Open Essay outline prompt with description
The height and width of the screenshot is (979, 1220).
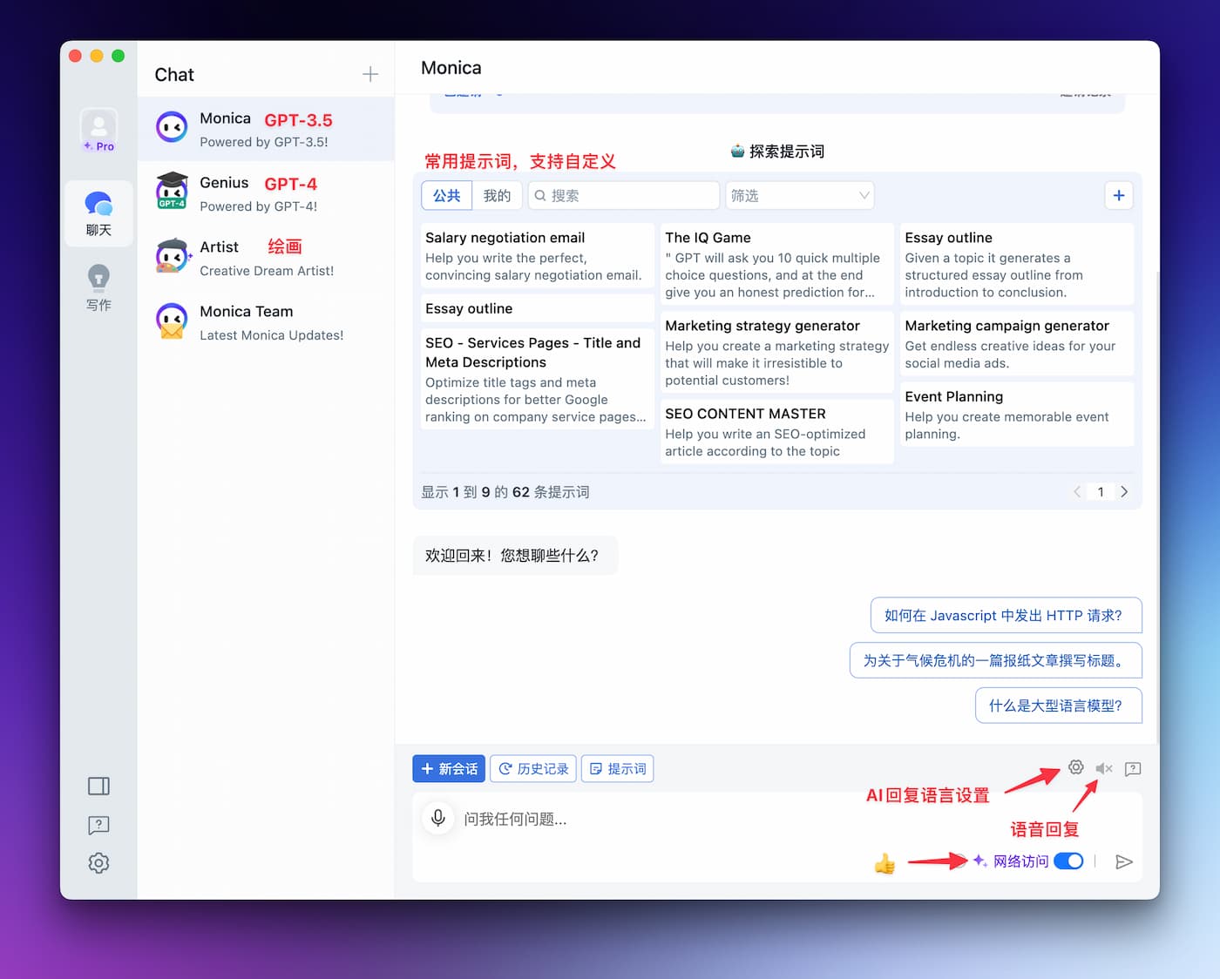1016,264
